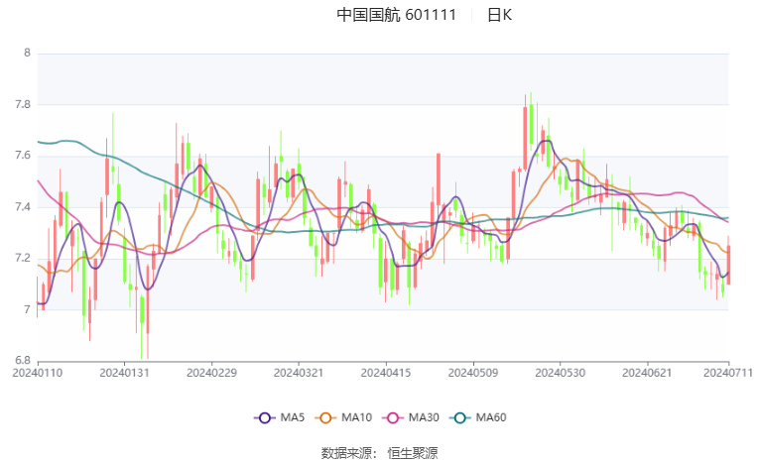759x461 pixels.
Task: Toggle the MA10 legend series
Action: [x=343, y=417]
